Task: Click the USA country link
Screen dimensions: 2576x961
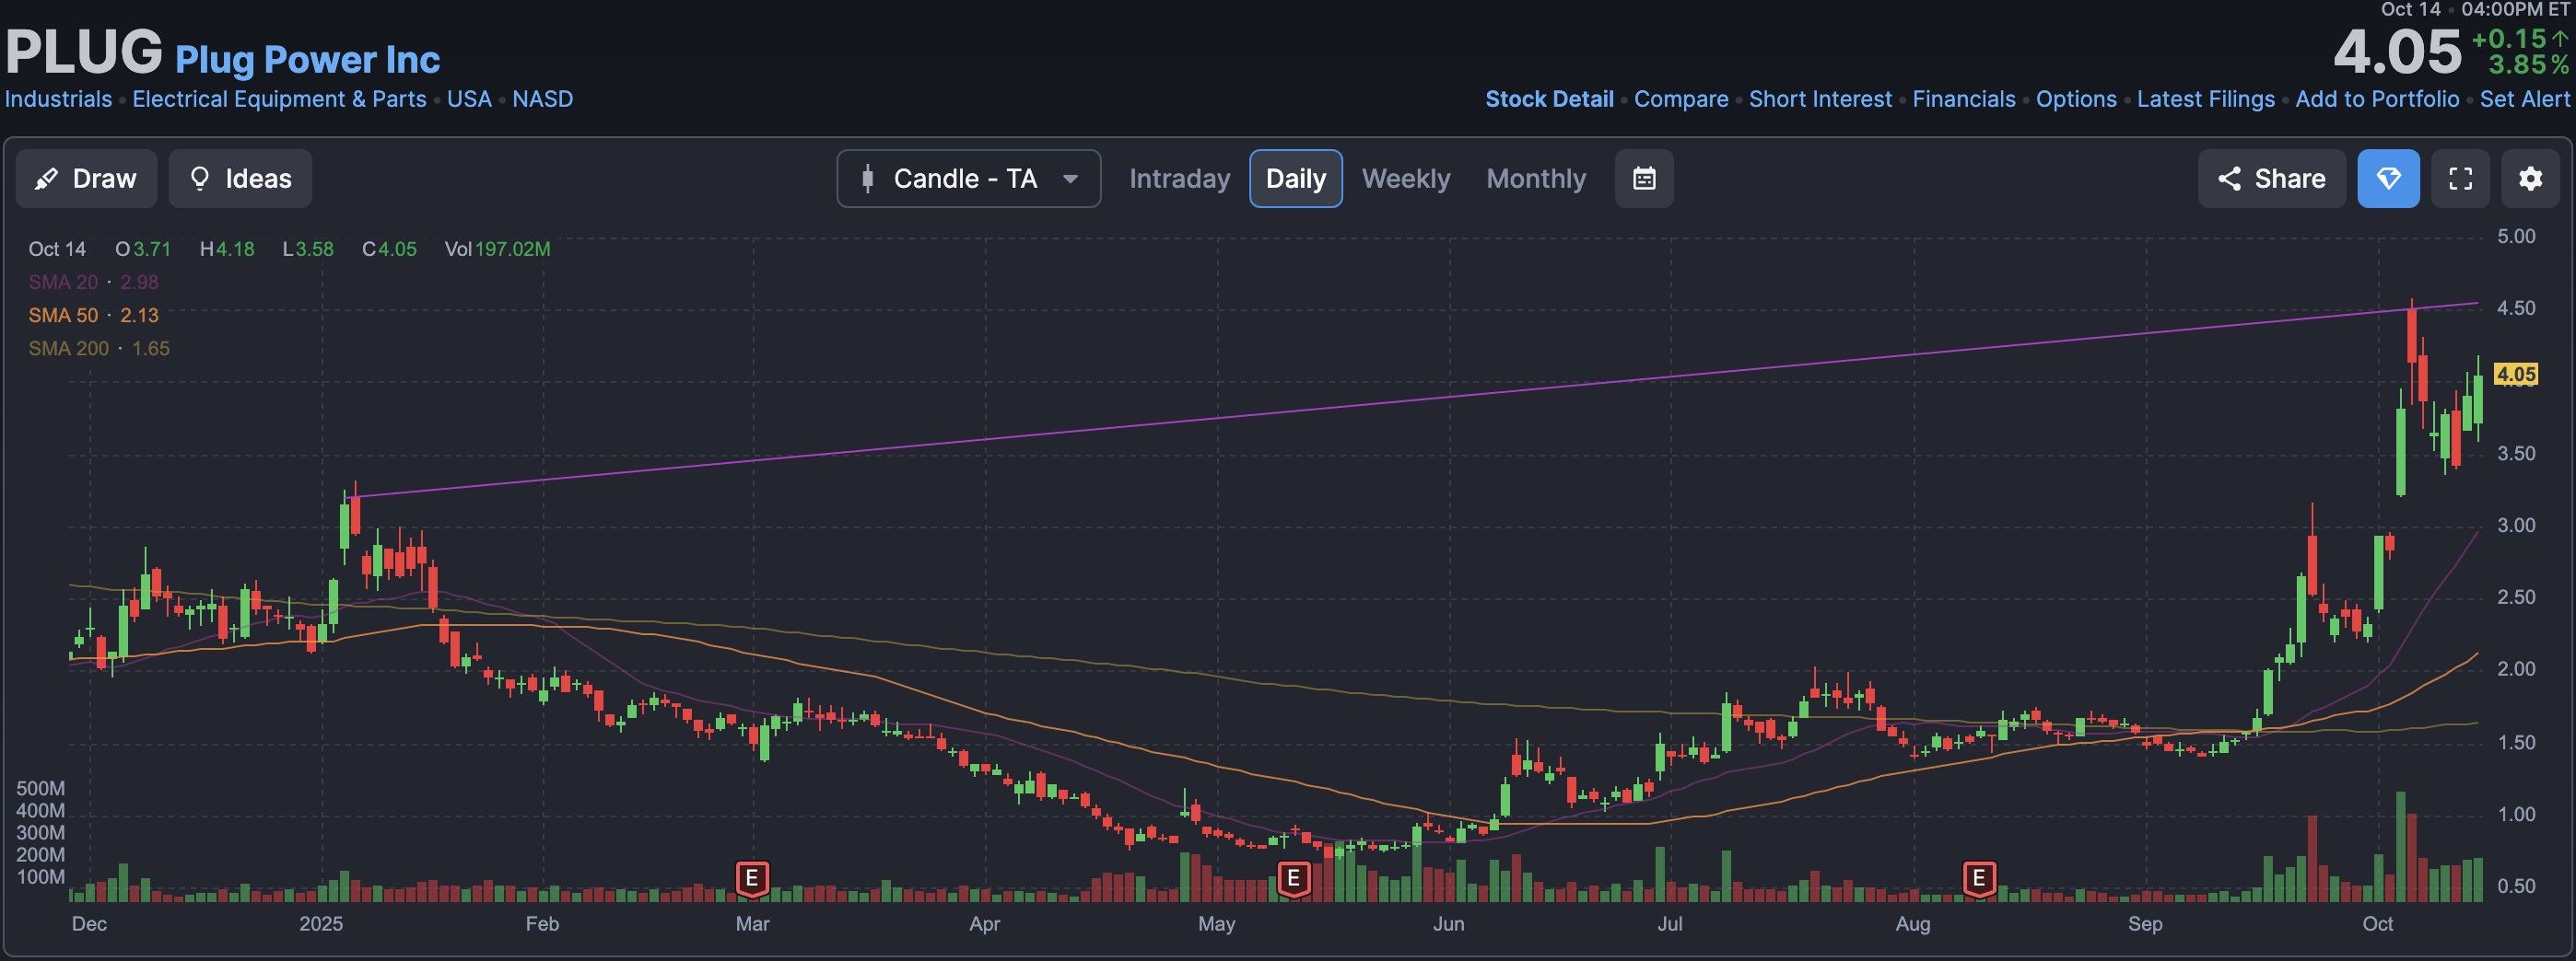Action: [469, 98]
